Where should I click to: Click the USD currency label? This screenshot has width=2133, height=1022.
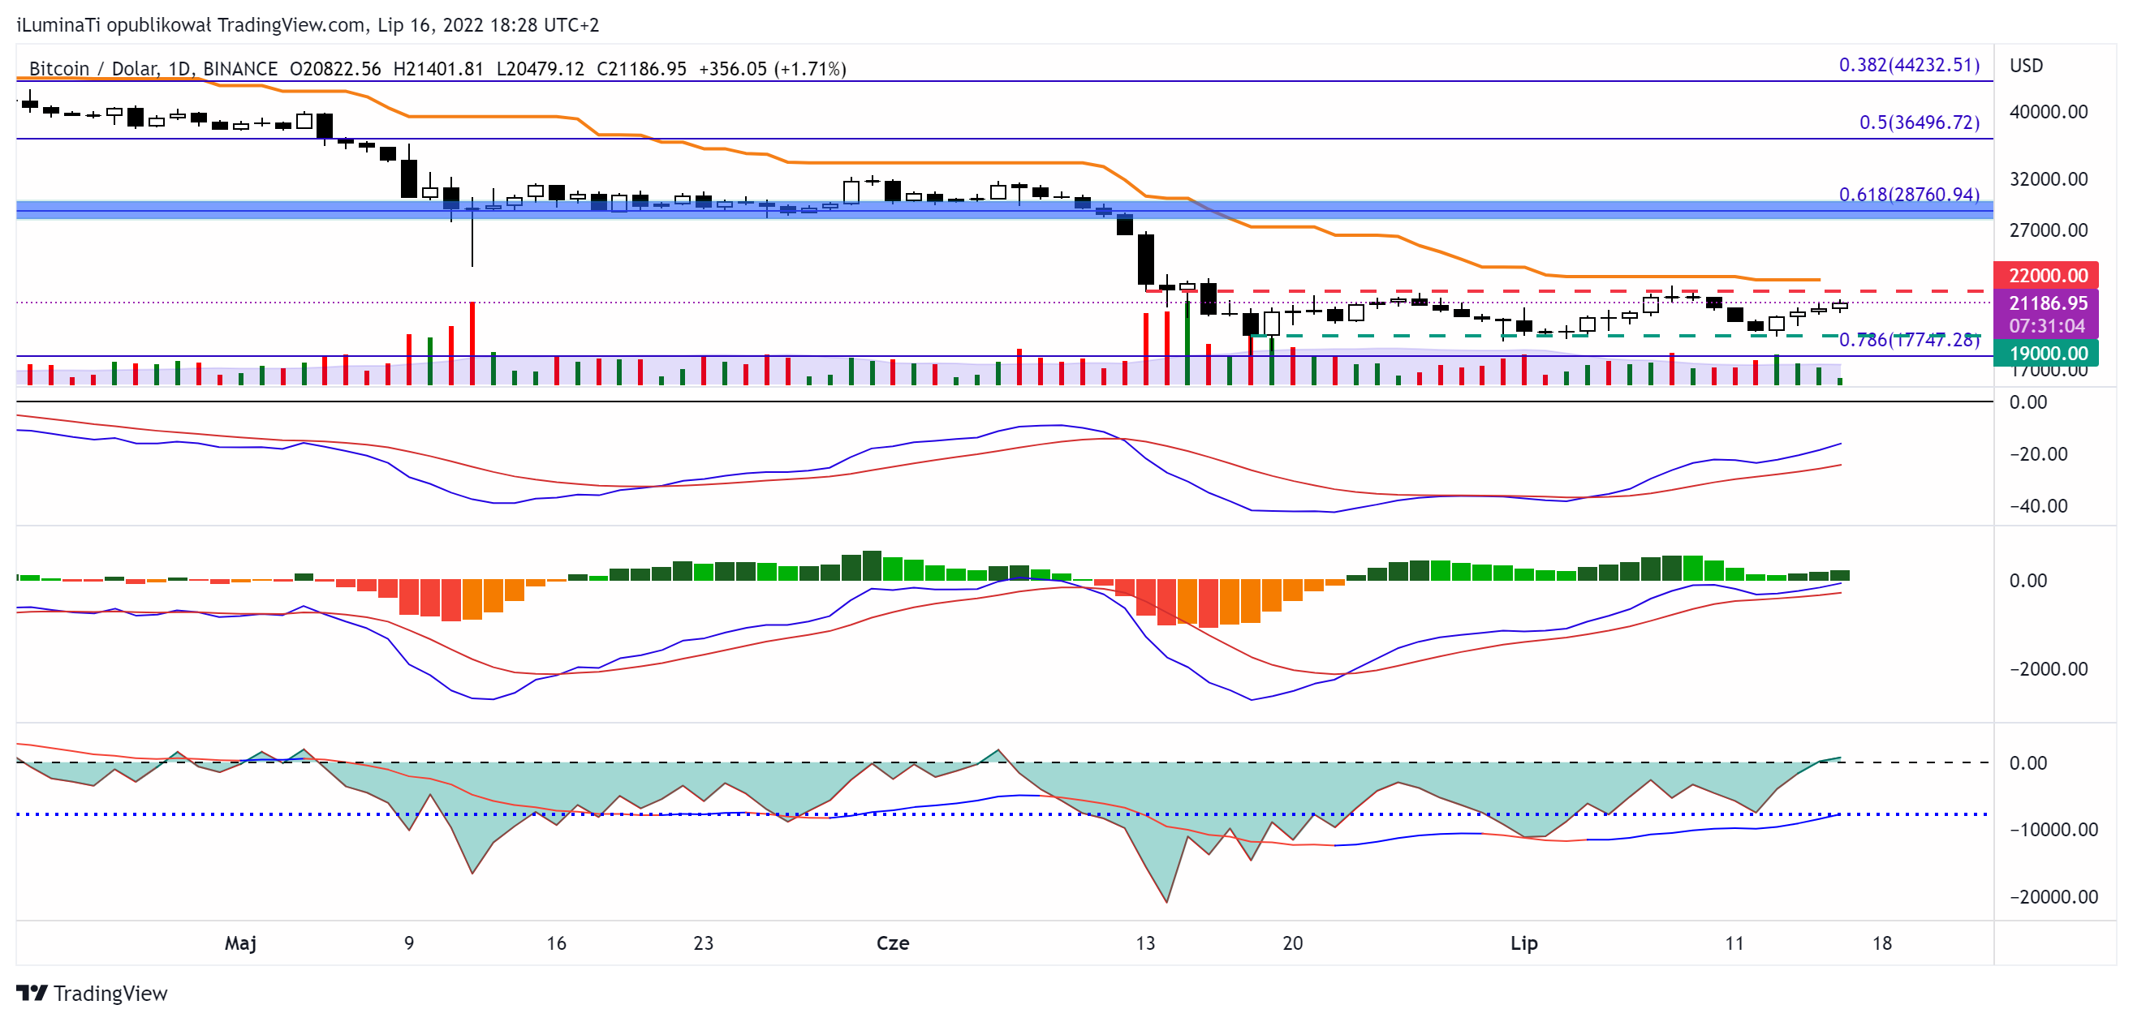pos(2025,66)
